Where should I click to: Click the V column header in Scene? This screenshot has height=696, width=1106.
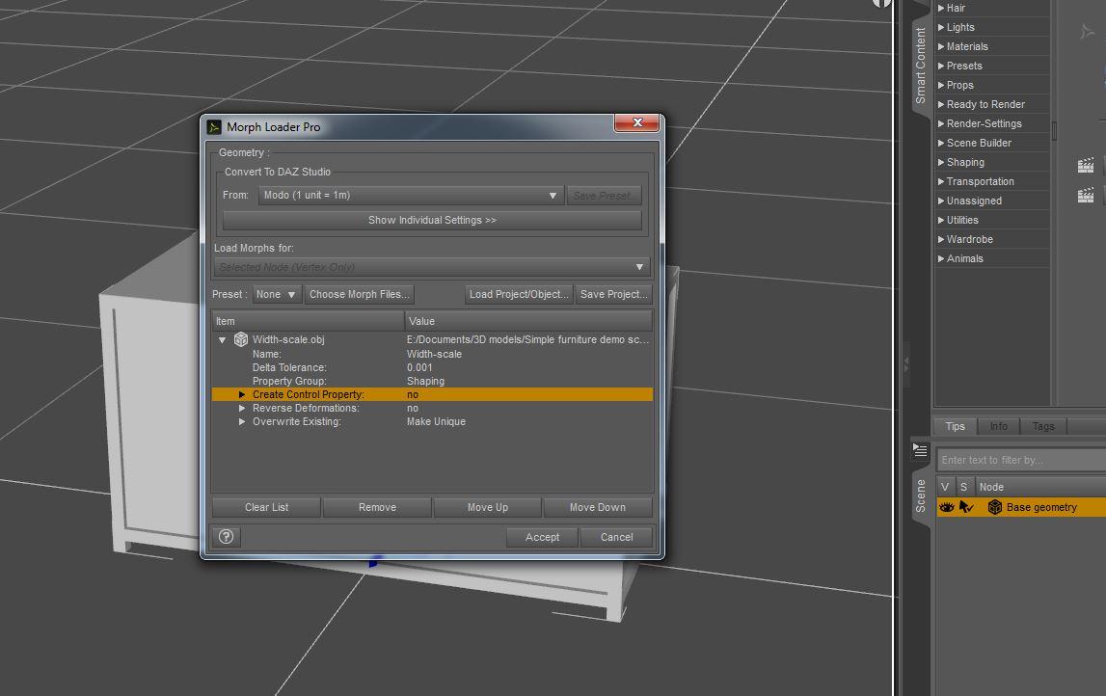coord(945,487)
